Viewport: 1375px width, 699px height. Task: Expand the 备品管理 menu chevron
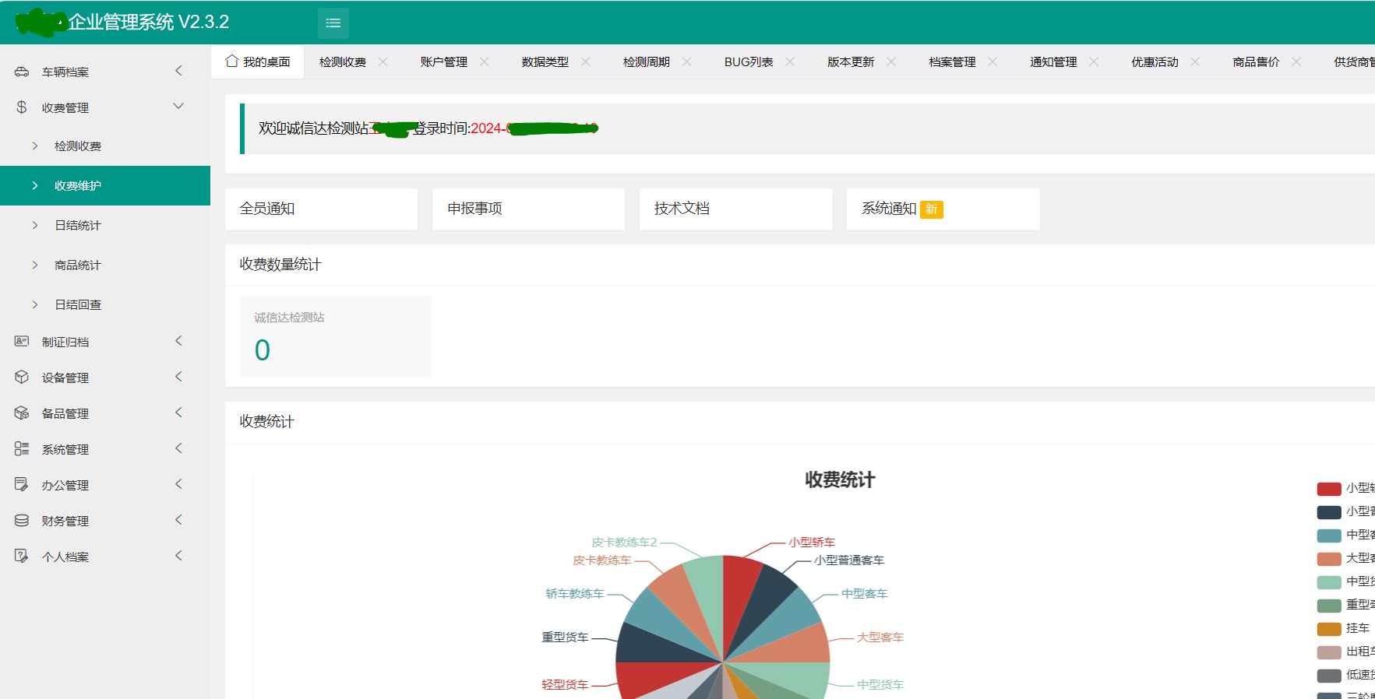point(178,413)
